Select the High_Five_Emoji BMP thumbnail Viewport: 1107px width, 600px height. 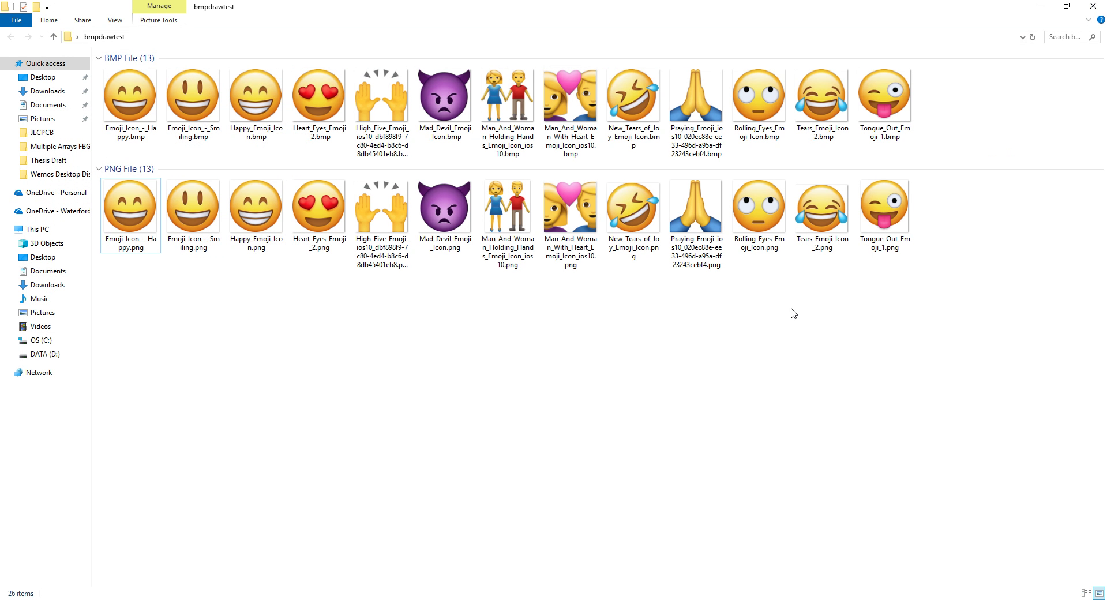pyautogui.click(x=381, y=95)
